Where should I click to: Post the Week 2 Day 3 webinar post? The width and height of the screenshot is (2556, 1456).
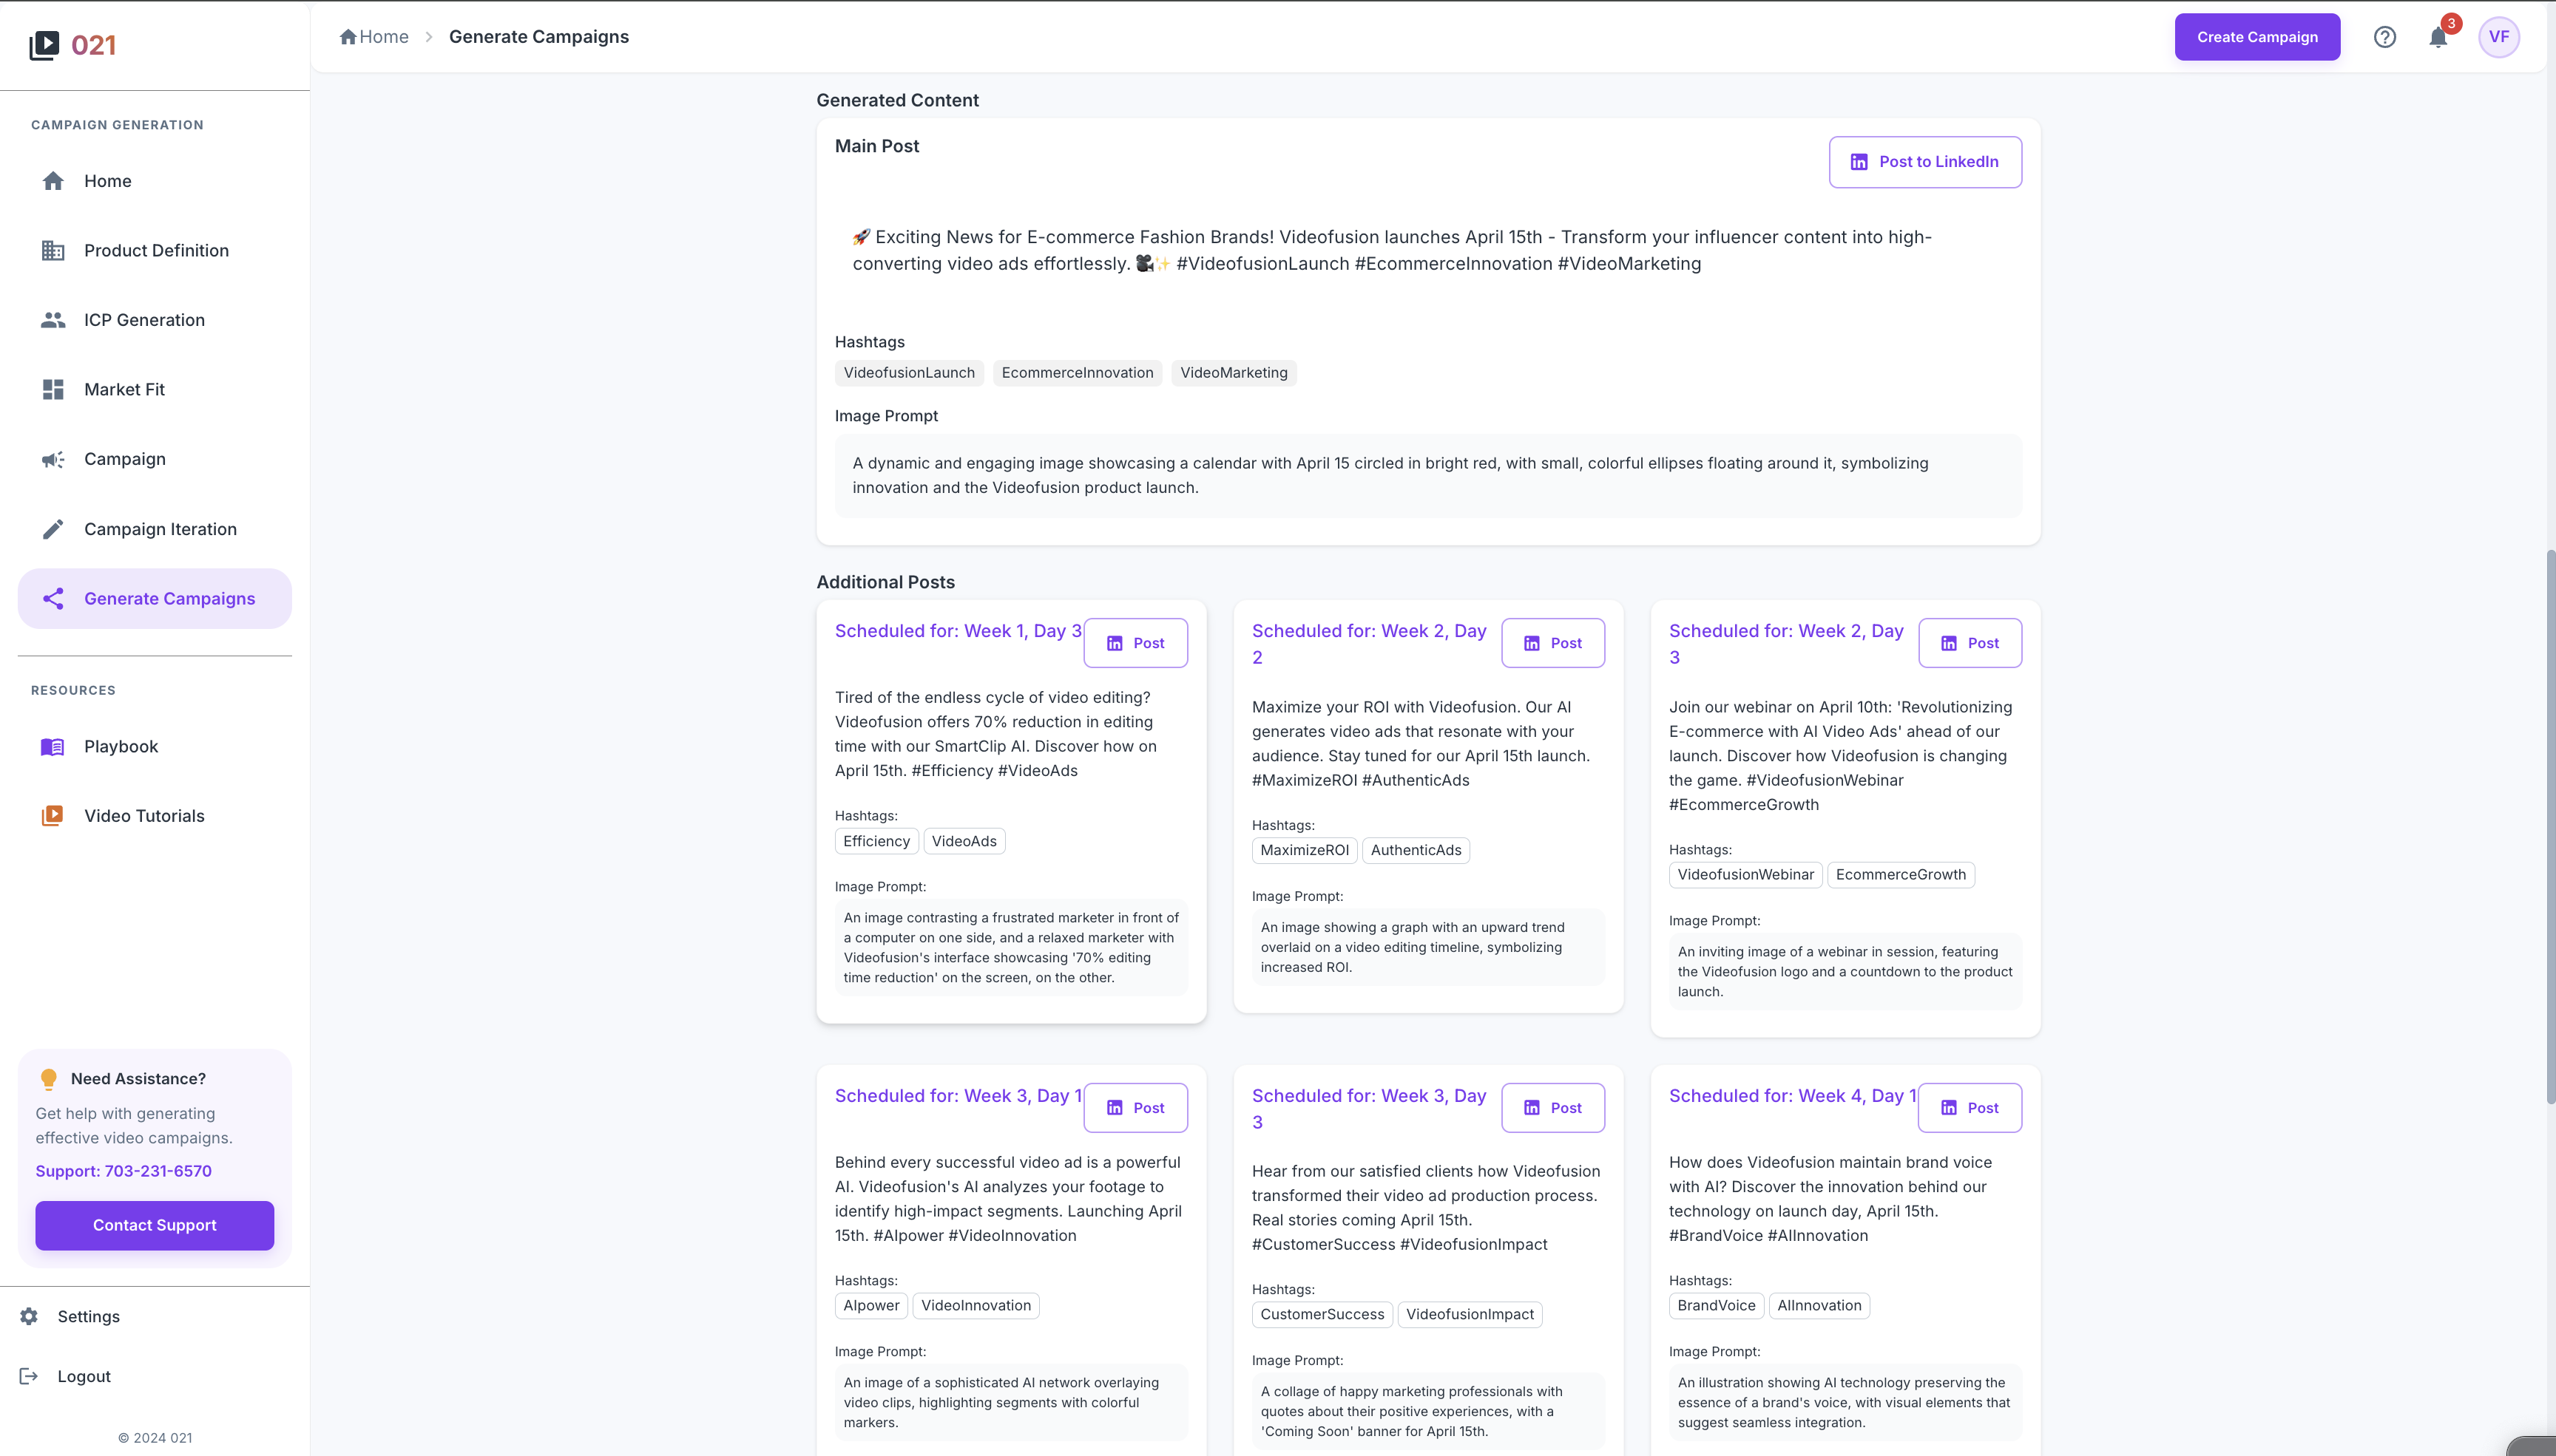pos(1969,642)
